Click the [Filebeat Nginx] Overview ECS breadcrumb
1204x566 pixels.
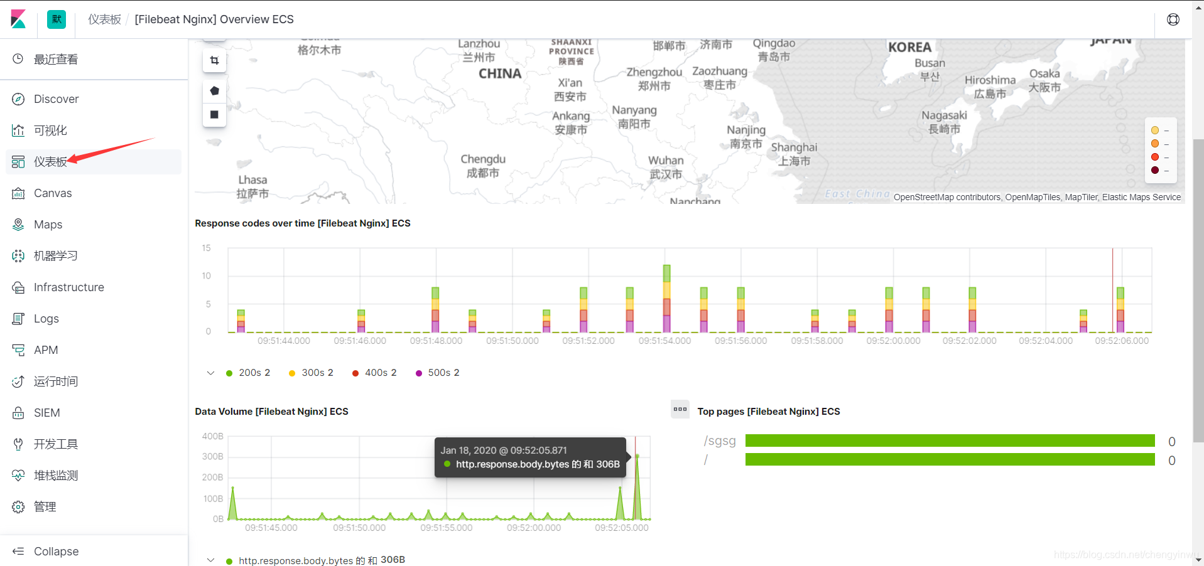[214, 19]
